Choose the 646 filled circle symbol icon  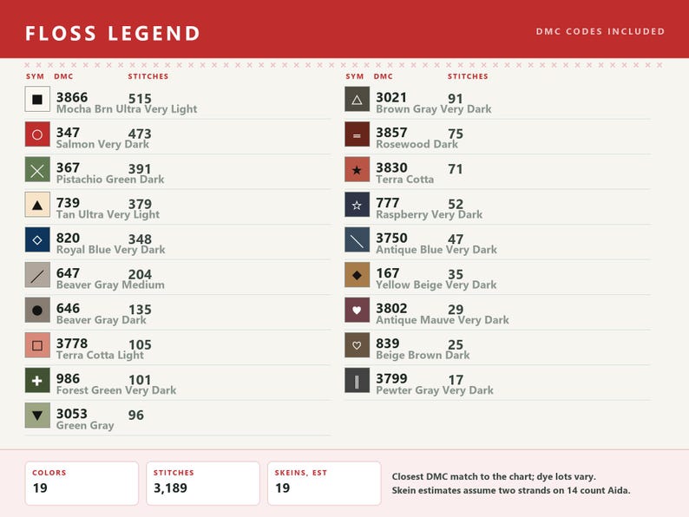tap(37, 310)
